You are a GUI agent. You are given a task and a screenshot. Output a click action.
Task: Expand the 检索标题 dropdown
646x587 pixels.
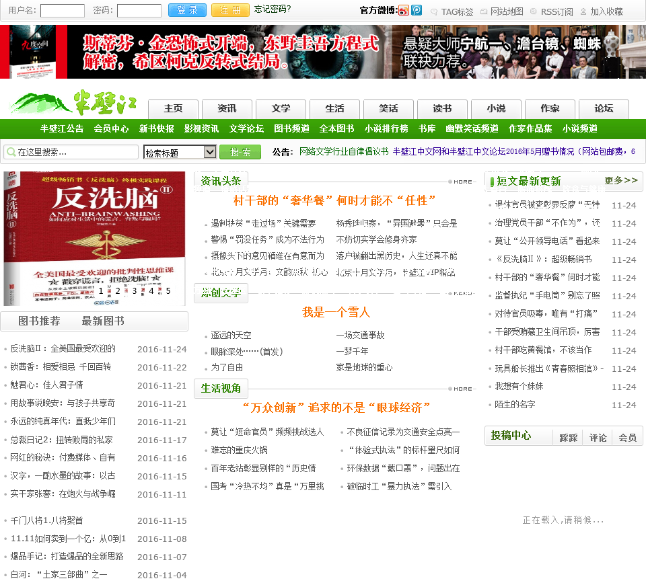coord(180,153)
